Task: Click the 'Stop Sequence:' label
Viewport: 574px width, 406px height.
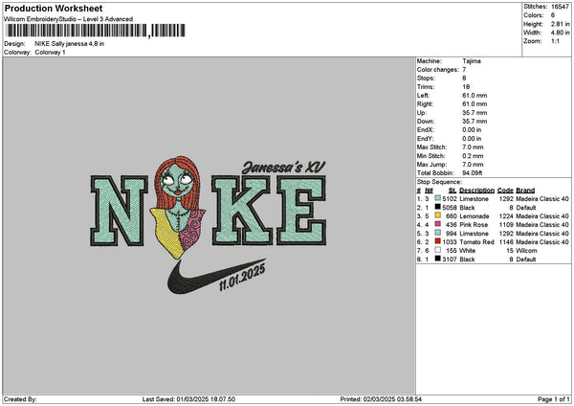Action: coord(439,182)
